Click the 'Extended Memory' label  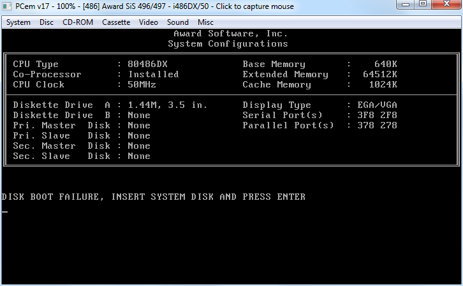pos(285,74)
